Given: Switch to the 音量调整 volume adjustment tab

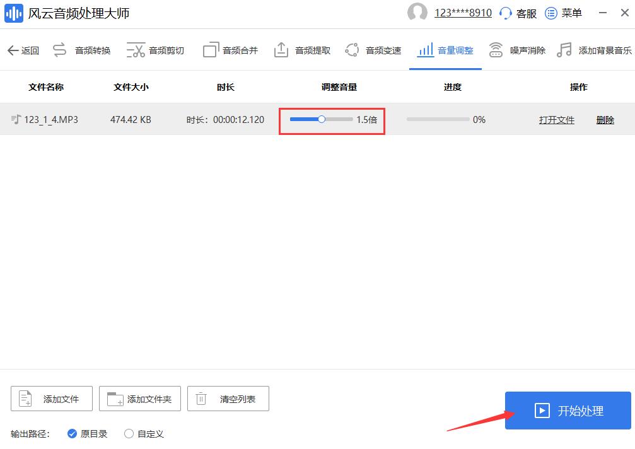Looking at the screenshot, I should [445, 50].
